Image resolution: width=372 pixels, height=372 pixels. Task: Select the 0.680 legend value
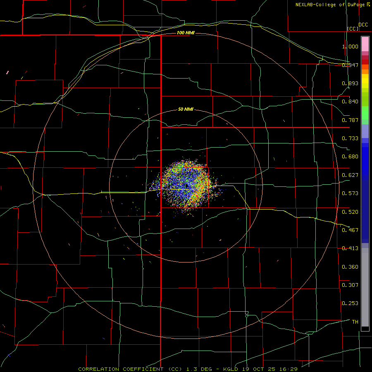tap(350, 157)
